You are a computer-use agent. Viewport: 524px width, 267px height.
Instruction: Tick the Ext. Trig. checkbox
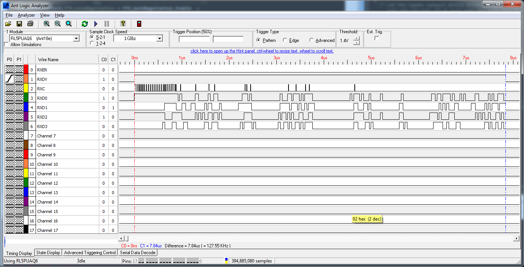[377, 38]
